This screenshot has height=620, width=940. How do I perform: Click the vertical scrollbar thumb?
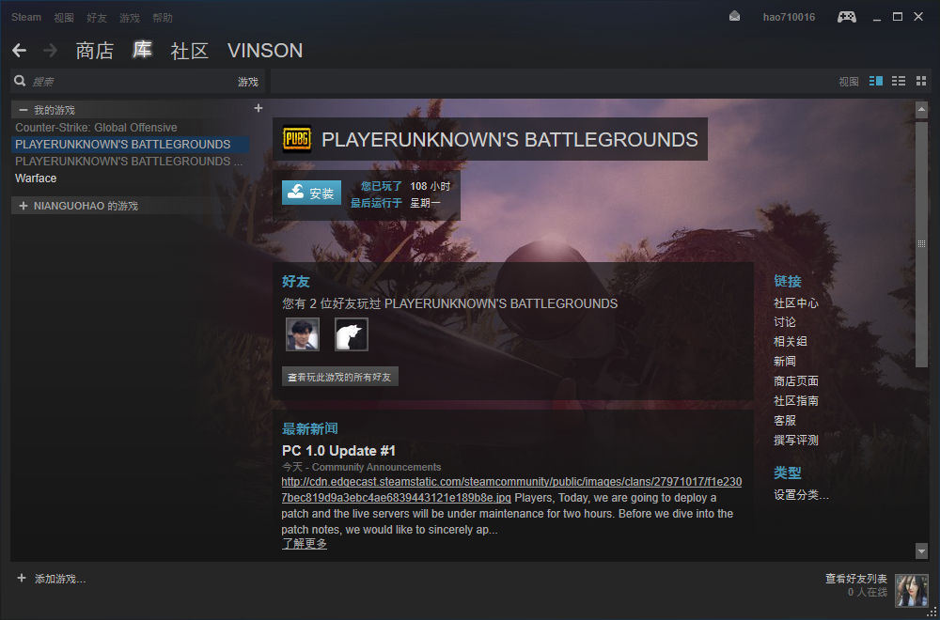pos(921,244)
